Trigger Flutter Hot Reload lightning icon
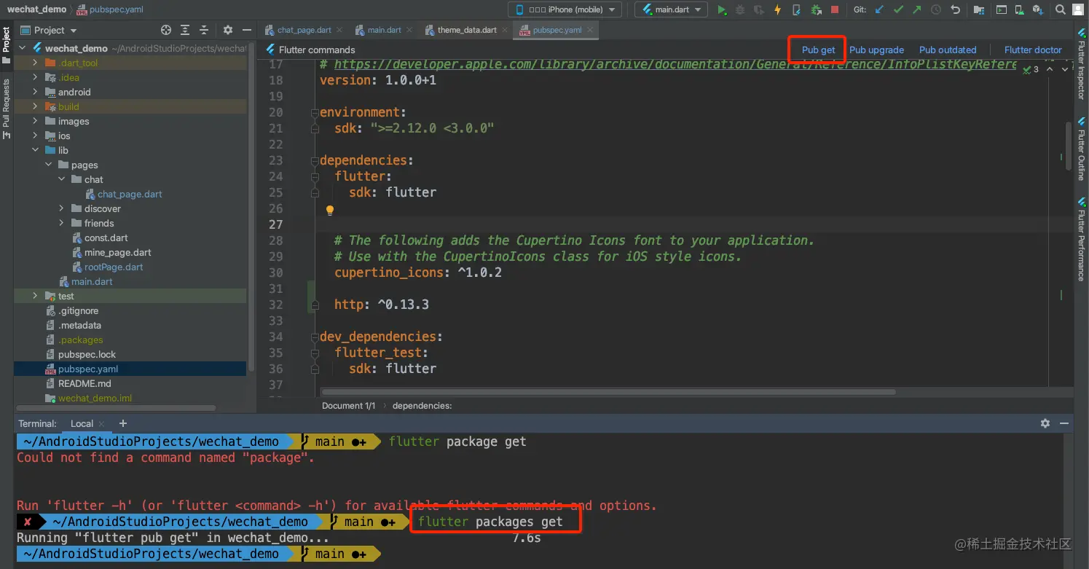This screenshot has height=569, width=1089. coord(778,9)
